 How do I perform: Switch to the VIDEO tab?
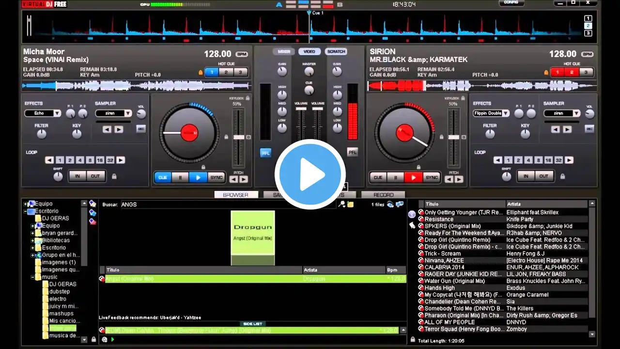coord(310,51)
